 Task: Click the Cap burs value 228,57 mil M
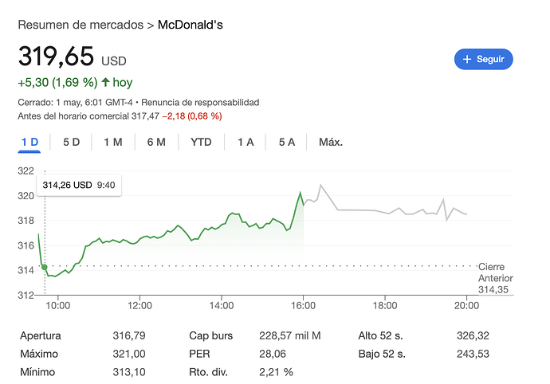tap(289, 336)
